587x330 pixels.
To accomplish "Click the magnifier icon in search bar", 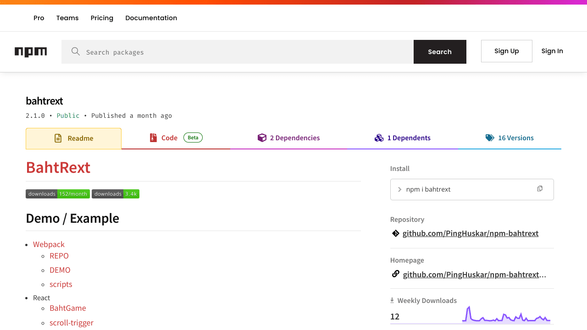I will tap(76, 51).
